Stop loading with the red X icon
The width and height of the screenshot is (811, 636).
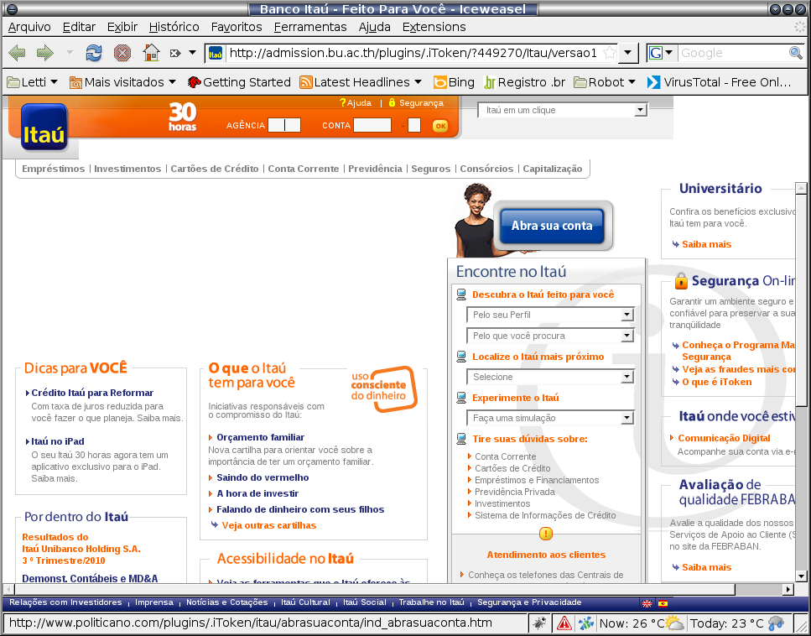coord(122,53)
